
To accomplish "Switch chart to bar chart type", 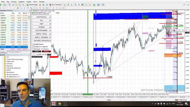I will (x=65, y=5).
